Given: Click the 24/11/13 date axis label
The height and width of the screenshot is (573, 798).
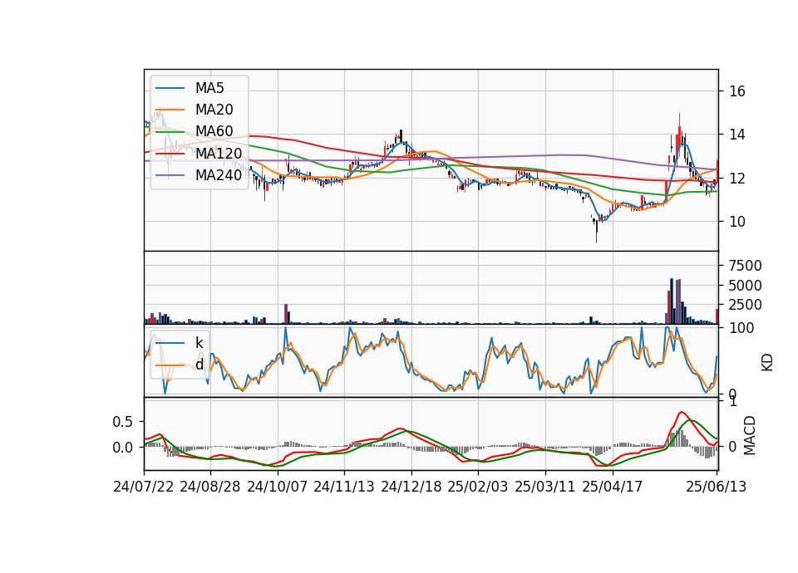Looking at the screenshot, I should (344, 487).
